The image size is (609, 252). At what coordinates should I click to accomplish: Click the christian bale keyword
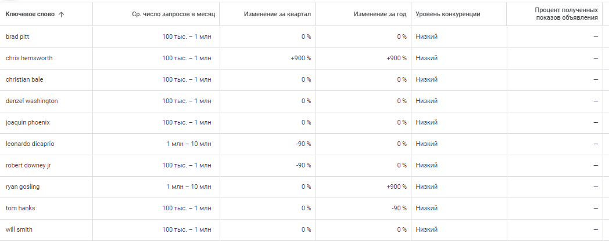click(x=24, y=79)
